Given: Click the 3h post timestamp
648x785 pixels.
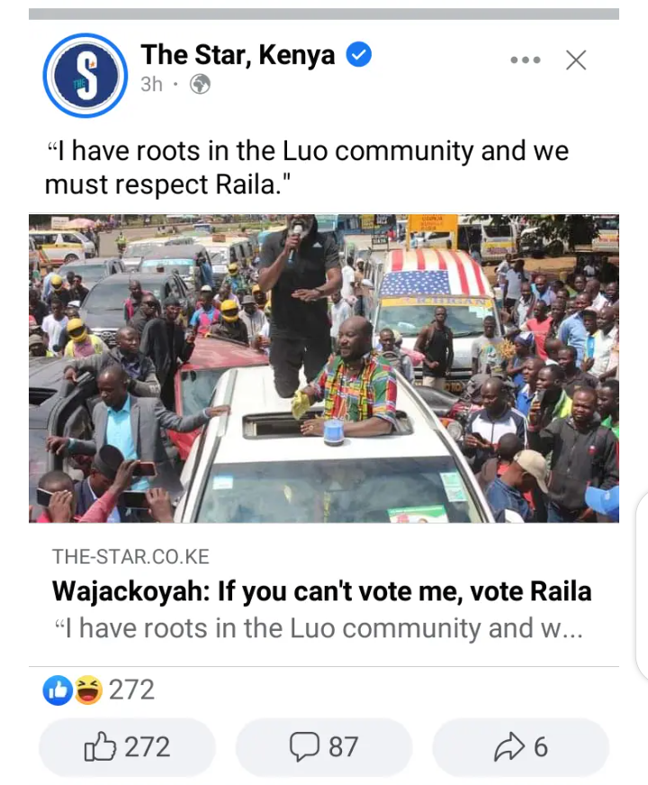Looking at the screenshot, I should tap(151, 84).
